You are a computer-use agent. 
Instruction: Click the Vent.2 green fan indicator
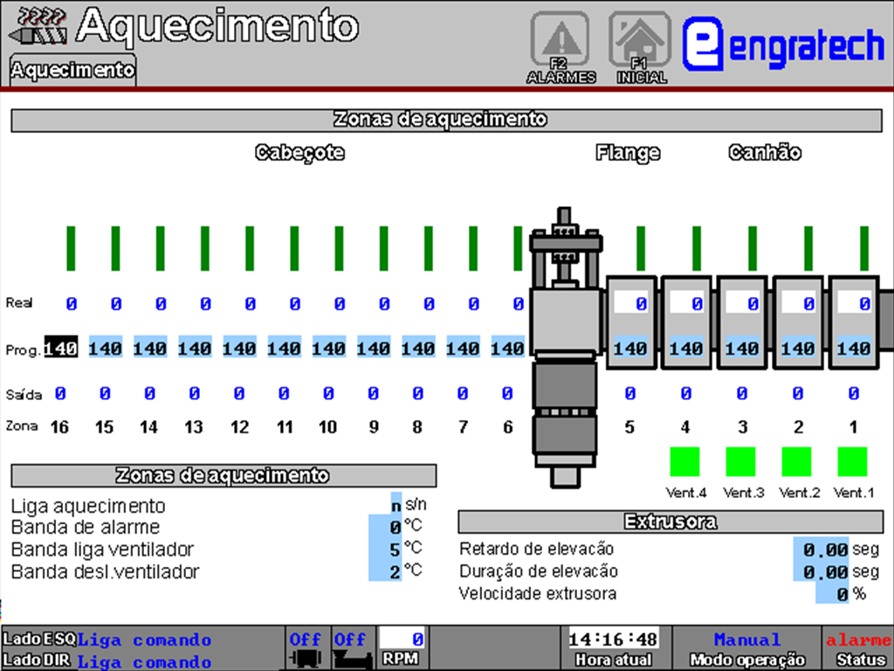(796, 461)
